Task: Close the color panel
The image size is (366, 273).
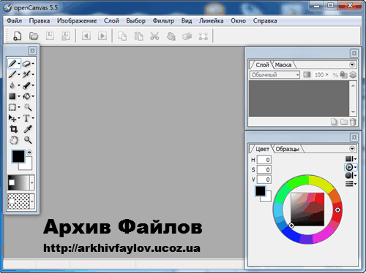Action: [354, 137]
